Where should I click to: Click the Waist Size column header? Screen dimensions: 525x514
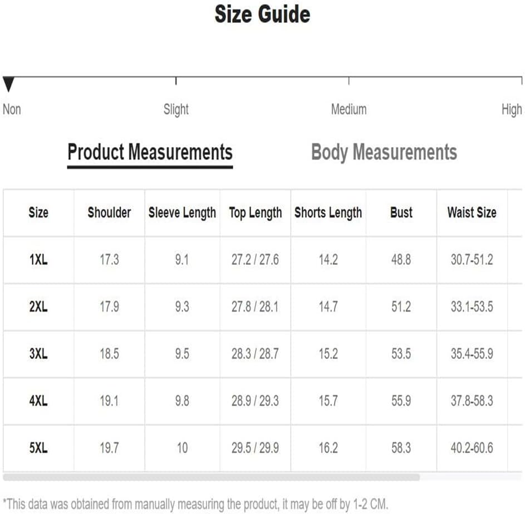pyautogui.click(x=472, y=212)
